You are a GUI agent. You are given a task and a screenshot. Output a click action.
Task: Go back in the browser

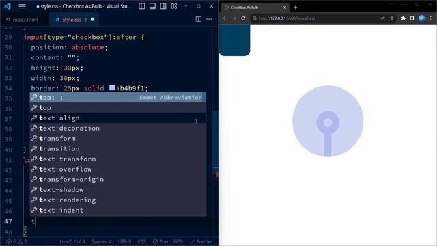coord(225,18)
